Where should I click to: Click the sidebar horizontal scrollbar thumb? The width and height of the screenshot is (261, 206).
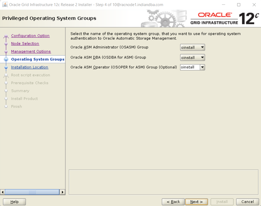point(32,192)
